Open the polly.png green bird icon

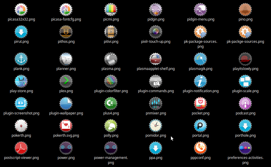coord(111,126)
